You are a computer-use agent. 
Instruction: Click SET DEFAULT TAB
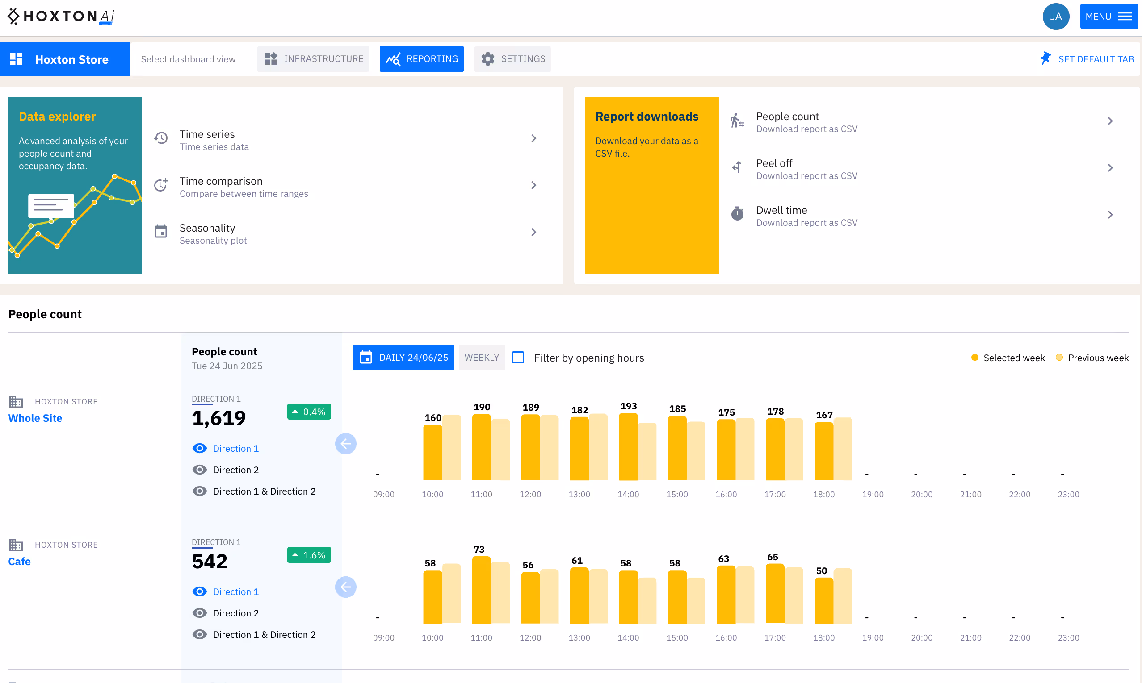click(1087, 59)
